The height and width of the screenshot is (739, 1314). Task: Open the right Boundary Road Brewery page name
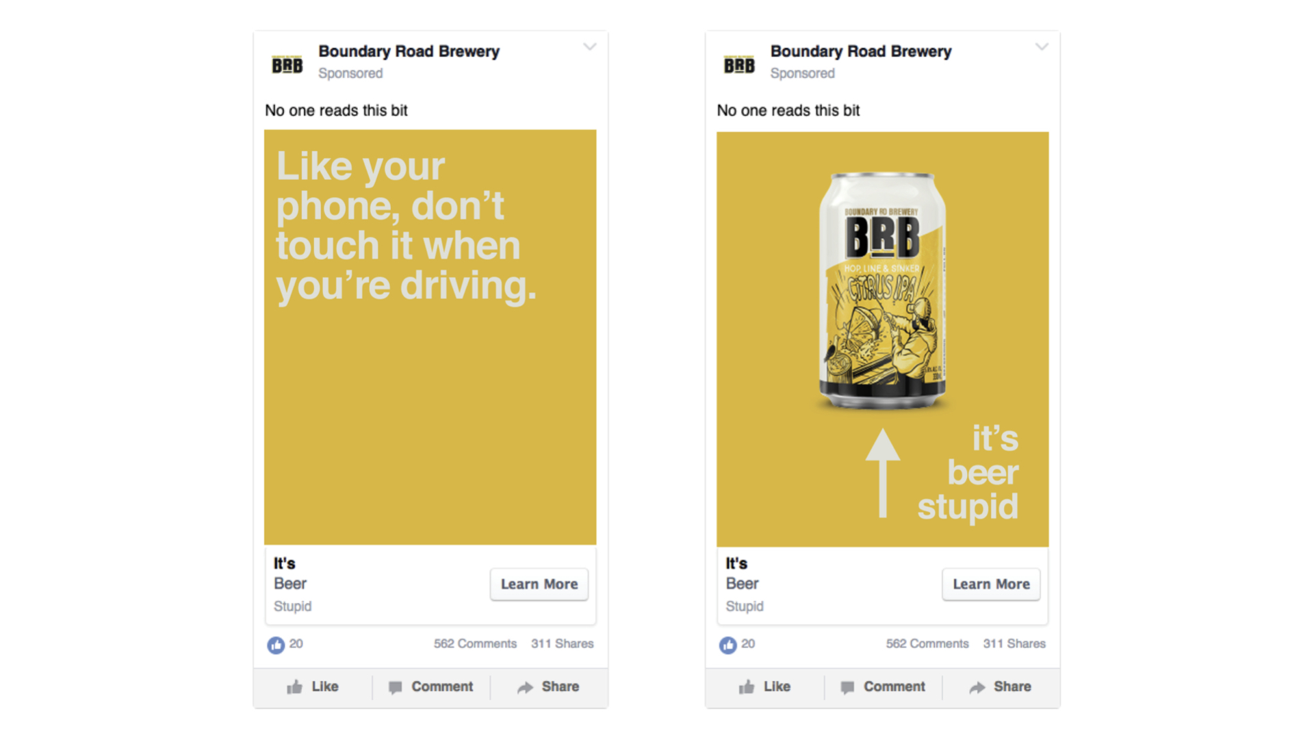pos(860,51)
